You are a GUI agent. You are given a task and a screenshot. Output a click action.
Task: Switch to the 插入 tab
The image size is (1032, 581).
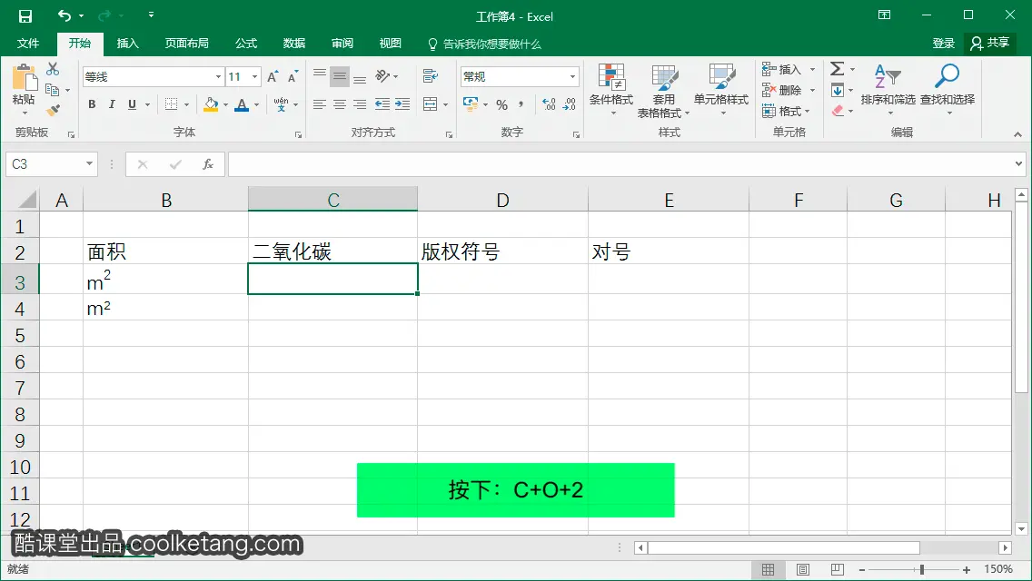tap(128, 44)
